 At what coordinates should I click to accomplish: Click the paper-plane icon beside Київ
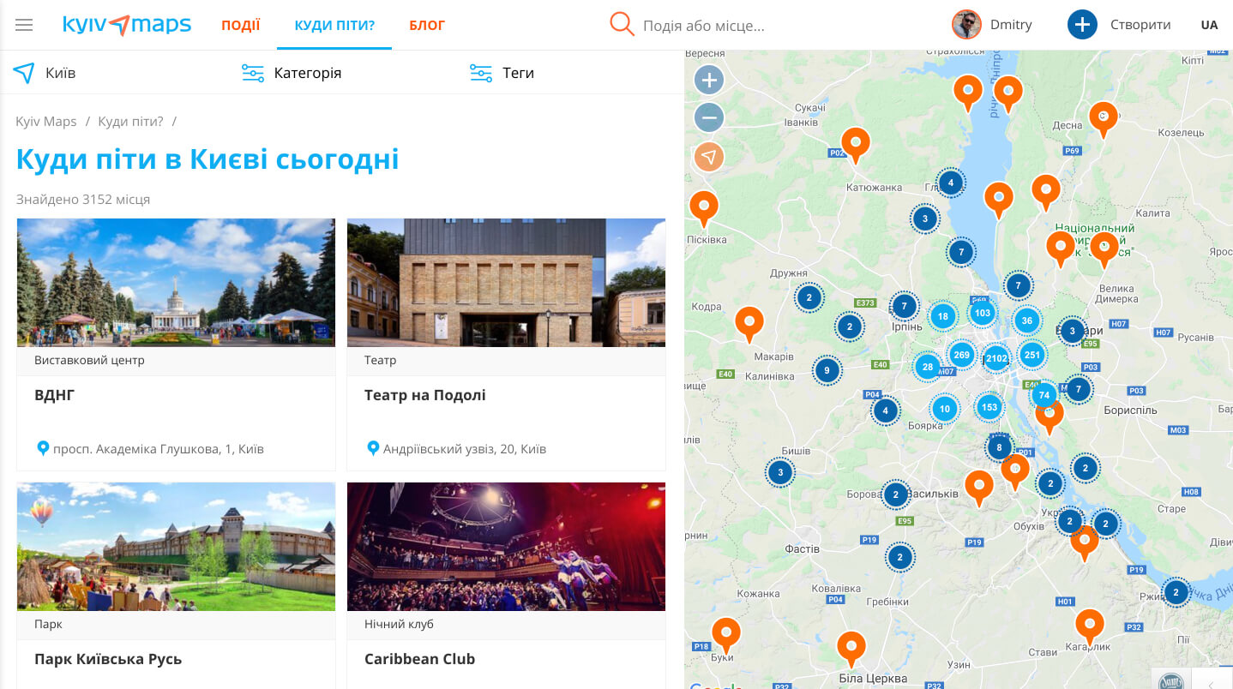[23, 73]
